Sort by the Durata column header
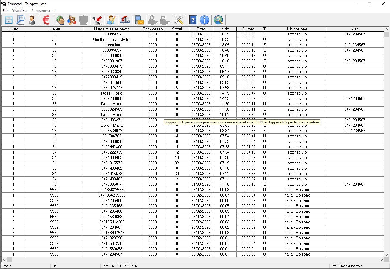390x269 pixels. [x=248, y=29]
